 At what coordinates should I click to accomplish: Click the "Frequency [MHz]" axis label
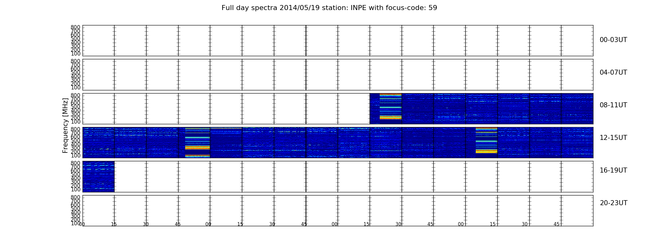(65, 125)
